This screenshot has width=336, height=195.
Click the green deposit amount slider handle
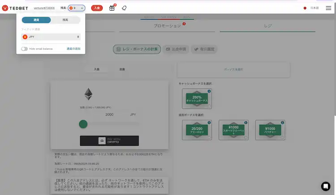(x=83, y=124)
